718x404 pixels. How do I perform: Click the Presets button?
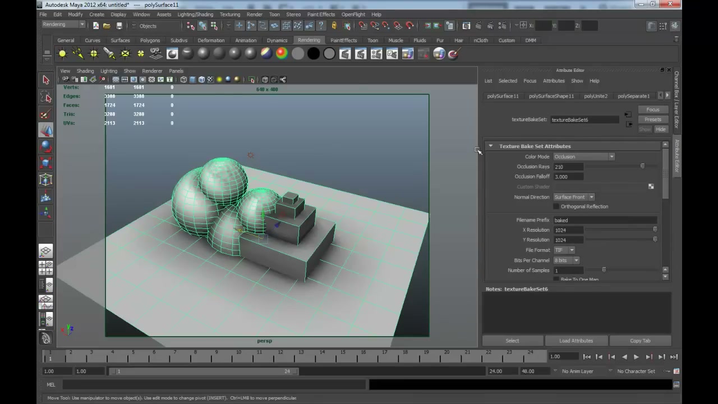tap(653, 120)
